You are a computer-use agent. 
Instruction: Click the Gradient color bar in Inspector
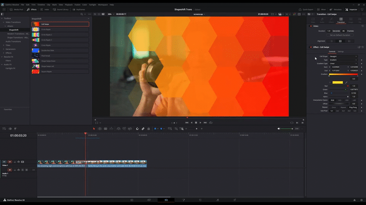(x=343, y=74)
